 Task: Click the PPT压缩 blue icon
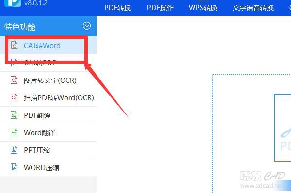click(14, 150)
